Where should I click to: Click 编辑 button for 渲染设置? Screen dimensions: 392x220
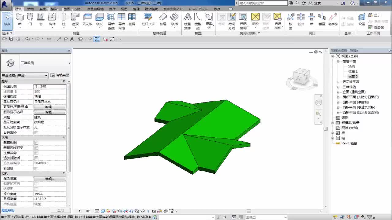pyautogui.click(x=50, y=178)
